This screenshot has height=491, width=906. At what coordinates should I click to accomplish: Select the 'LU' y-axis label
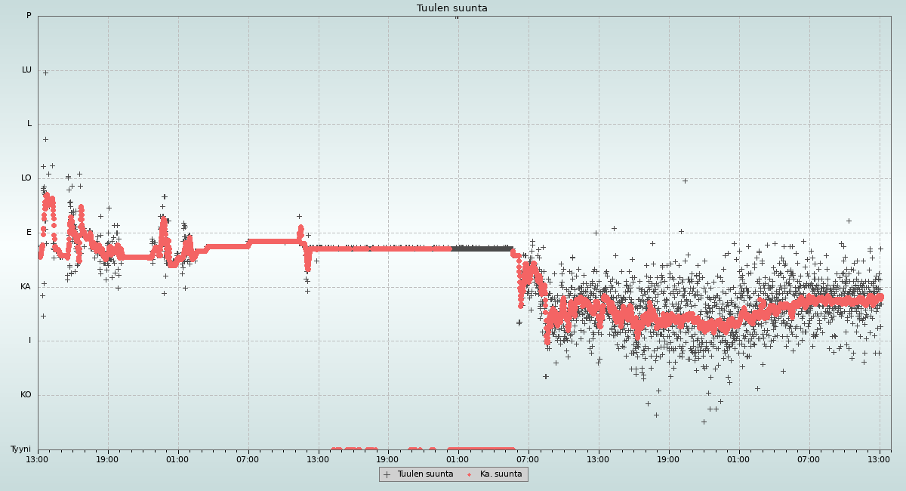26,70
